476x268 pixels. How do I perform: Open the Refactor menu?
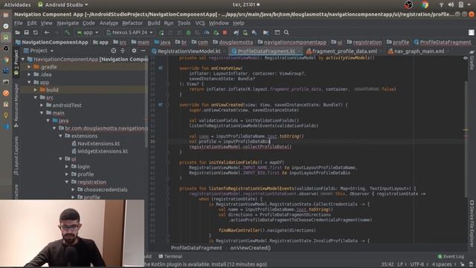[132, 23]
